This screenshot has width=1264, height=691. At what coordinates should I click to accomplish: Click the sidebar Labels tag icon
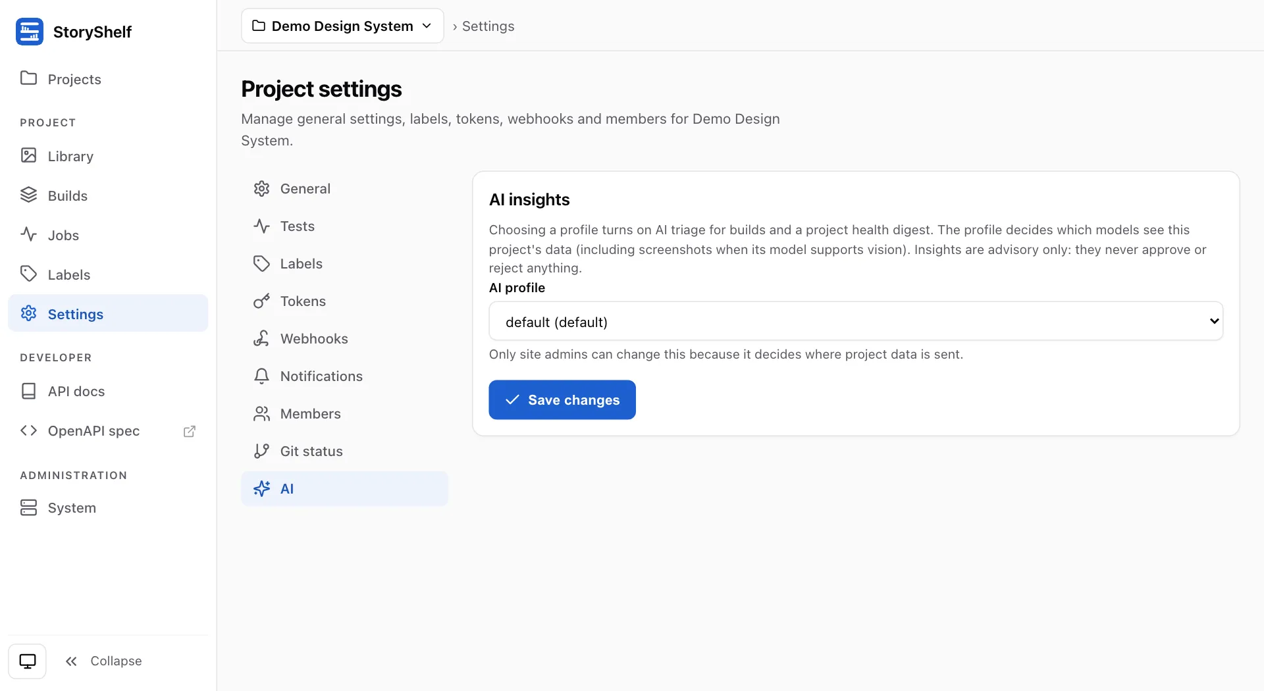pos(28,274)
